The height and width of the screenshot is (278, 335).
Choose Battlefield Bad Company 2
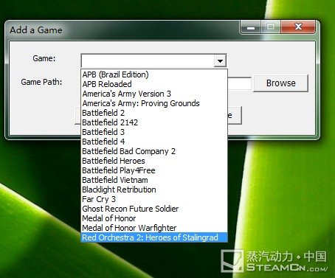154,151
